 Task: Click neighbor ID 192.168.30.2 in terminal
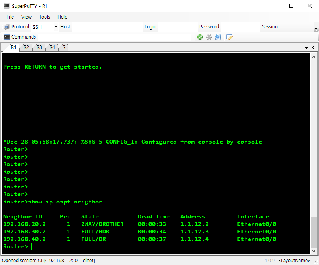(x=24, y=231)
